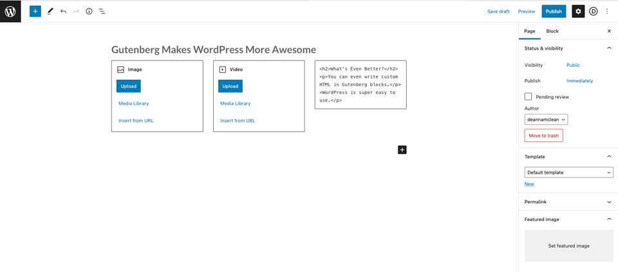618x272 pixels.
Task: Switch to the Block tab
Action: pyautogui.click(x=552, y=31)
